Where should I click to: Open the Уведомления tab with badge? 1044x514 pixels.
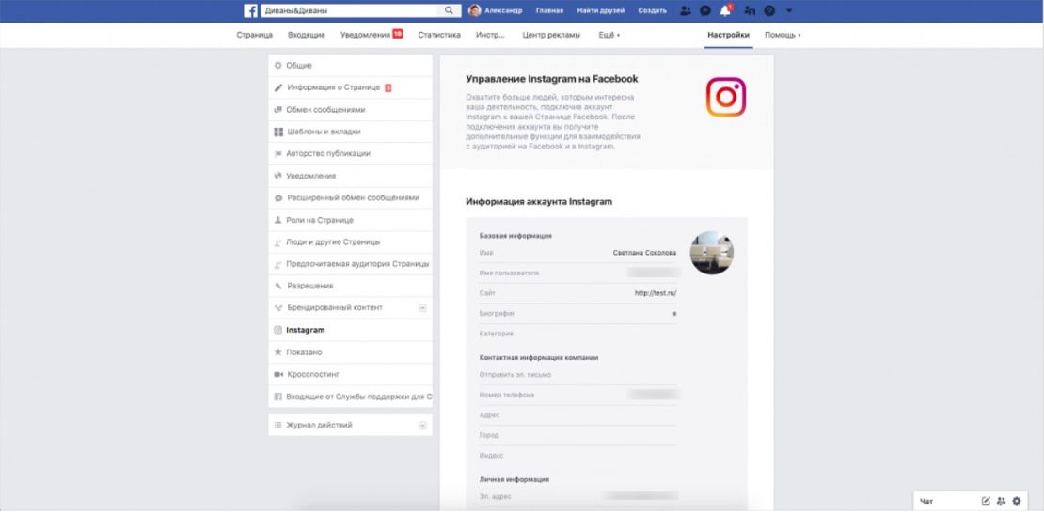(372, 35)
